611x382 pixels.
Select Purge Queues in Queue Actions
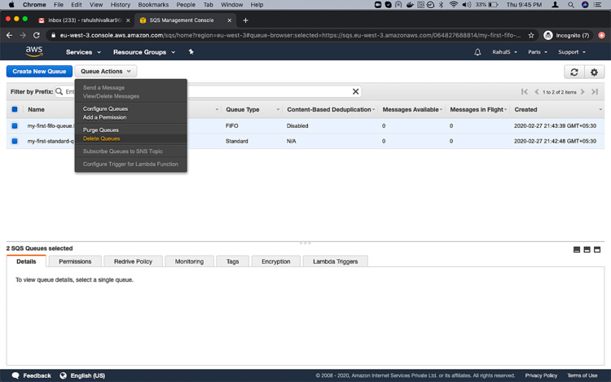(x=100, y=130)
